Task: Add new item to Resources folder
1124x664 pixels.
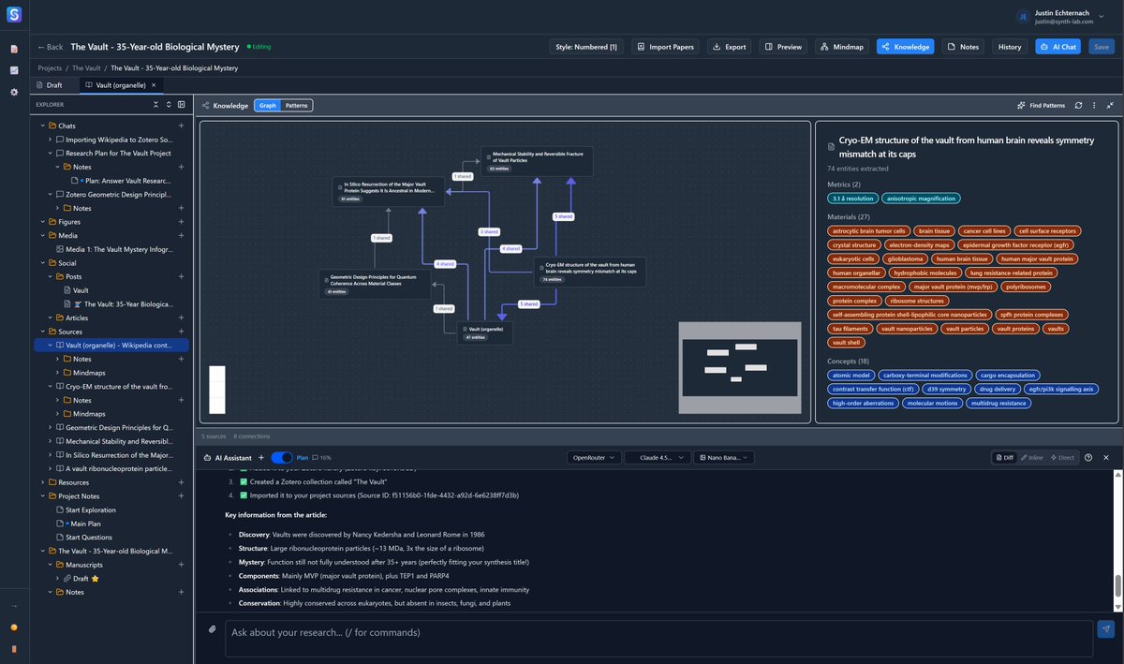Action: pos(182,482)
